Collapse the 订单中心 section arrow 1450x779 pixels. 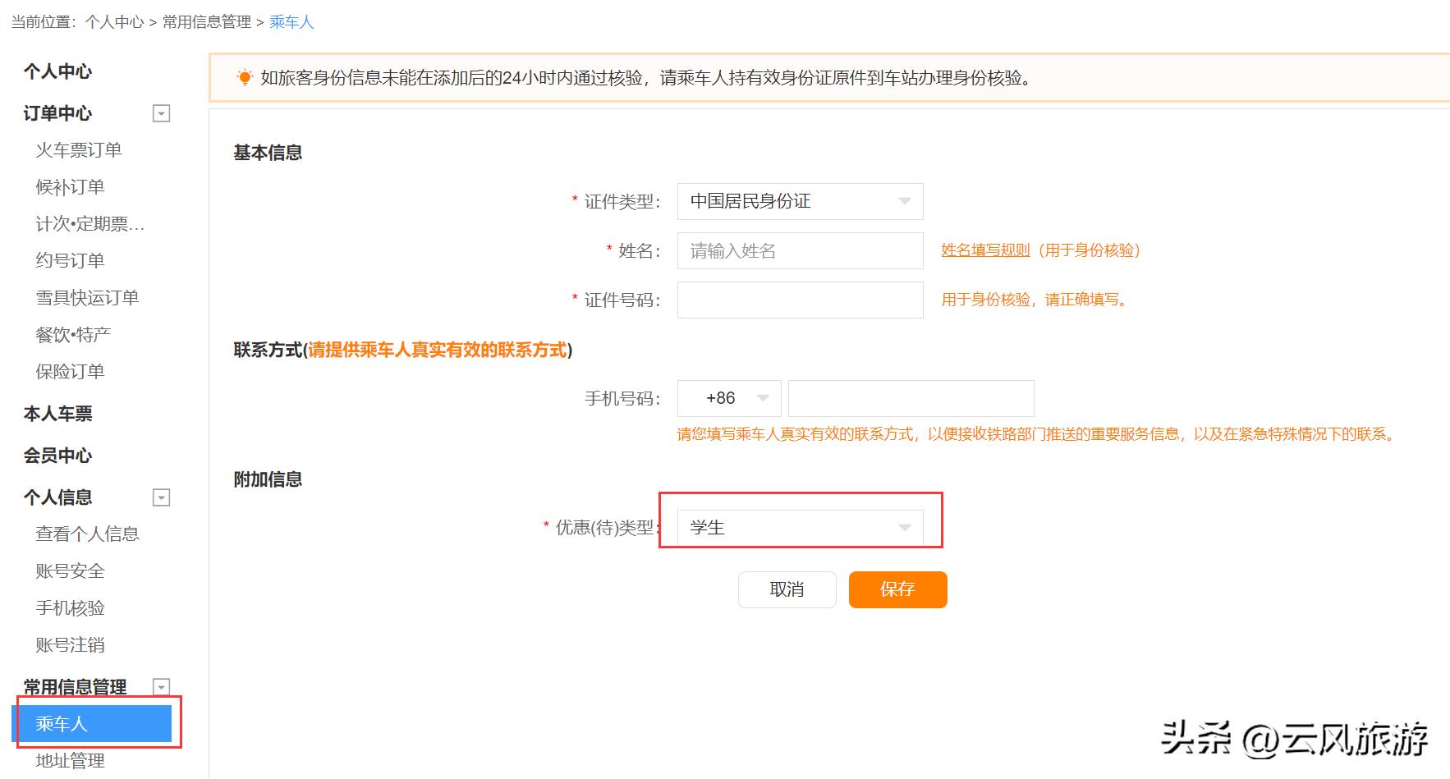(162, 114)
